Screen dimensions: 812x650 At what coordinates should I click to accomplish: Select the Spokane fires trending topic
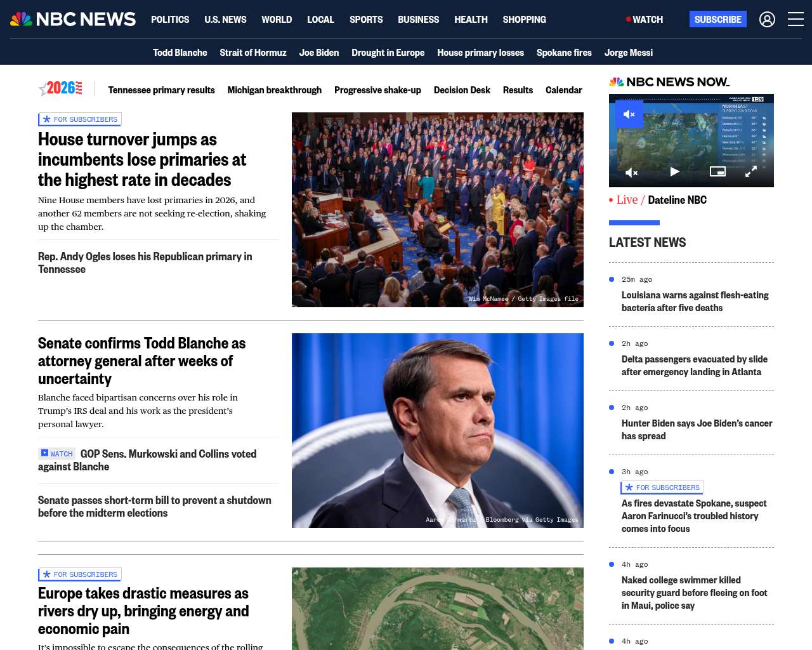pyautogui.click(x=564, y=53)
